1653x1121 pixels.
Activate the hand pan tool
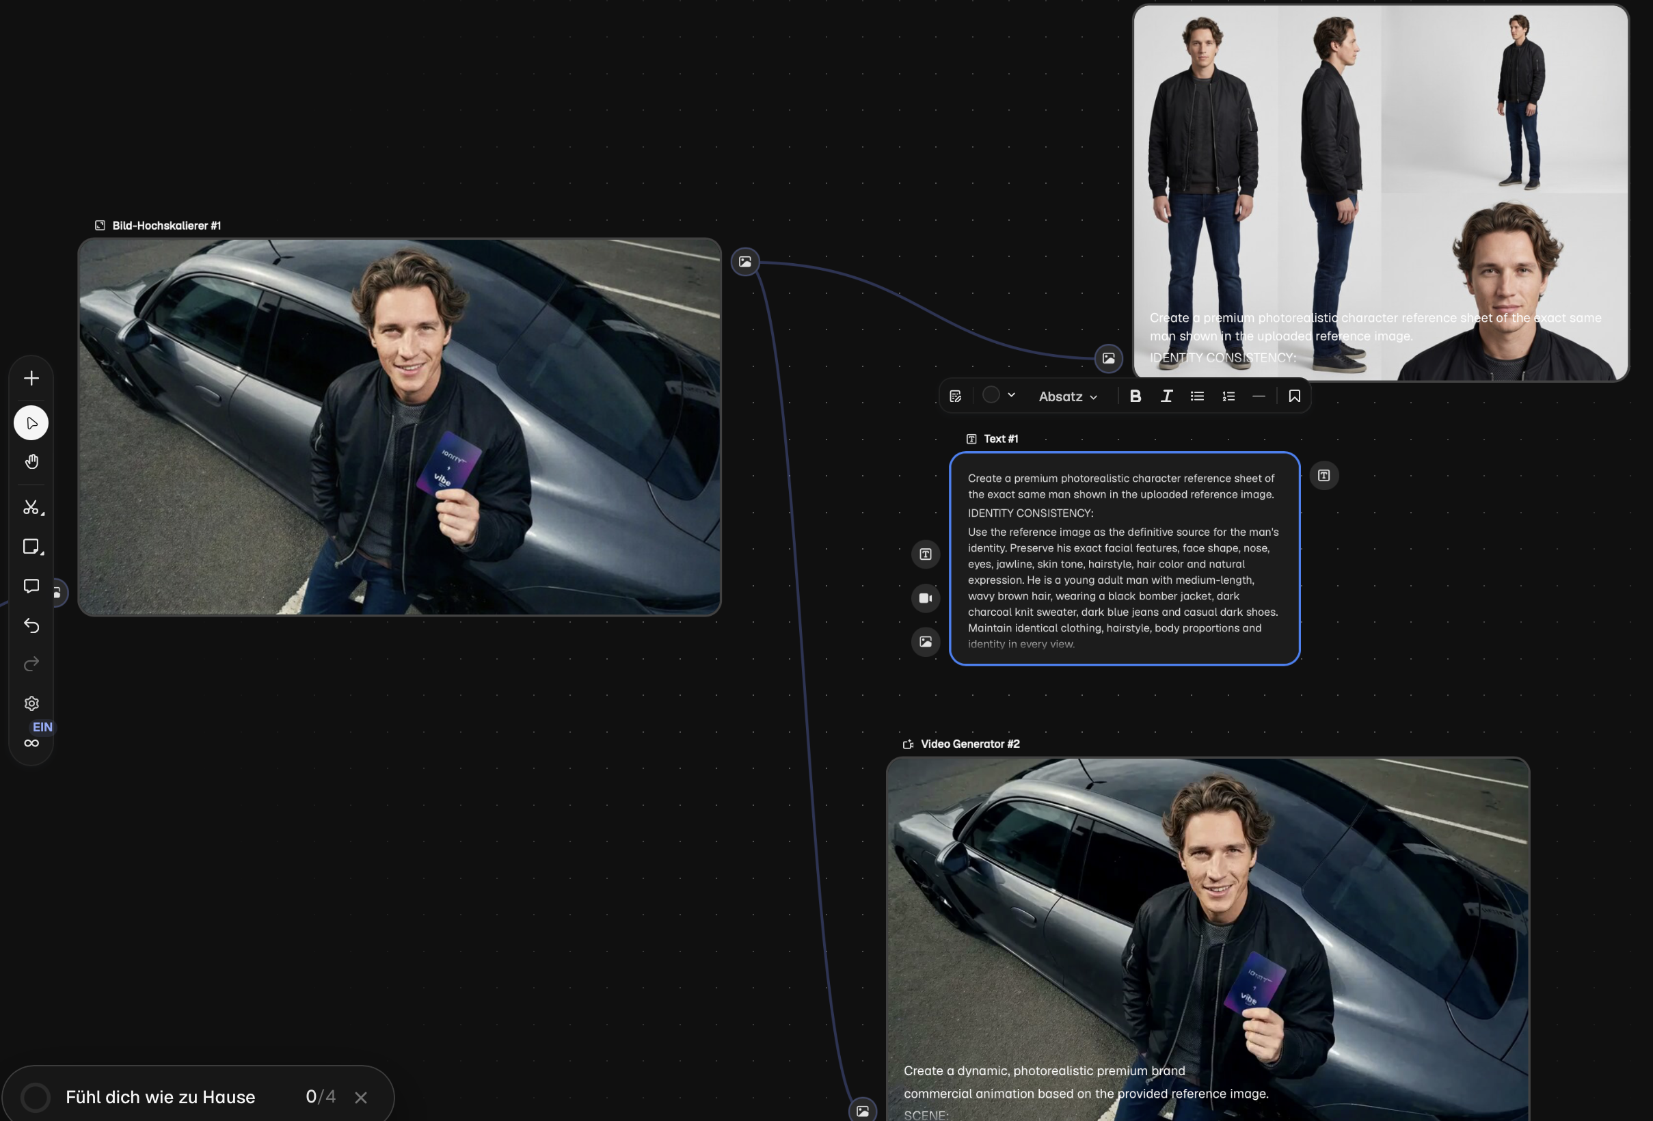pyautogui.click(x=31, y=462)
